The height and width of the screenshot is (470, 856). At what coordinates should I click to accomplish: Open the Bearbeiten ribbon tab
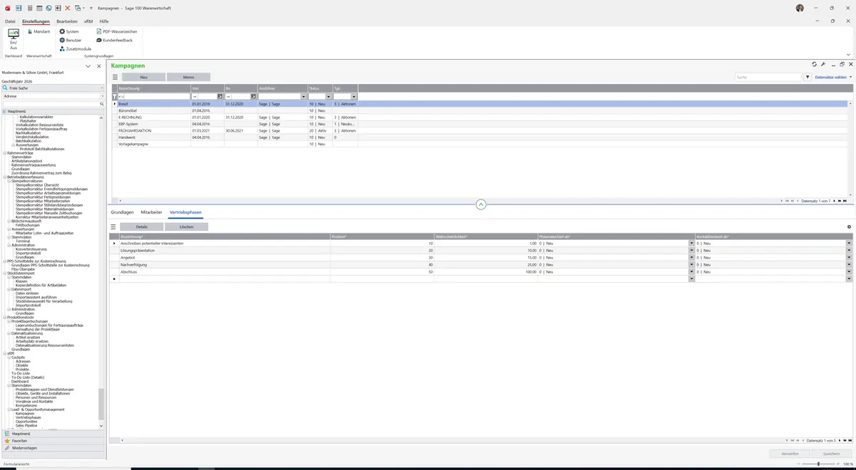click(x=67, y=21)
